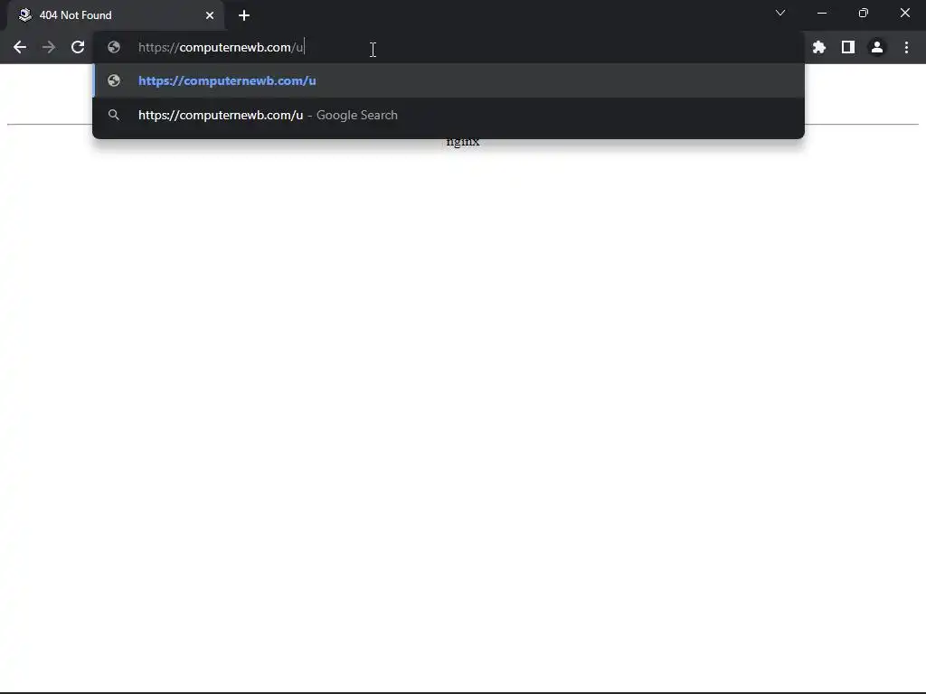The width and height of the screenshot is (926, 694).
Task: Minimize the browser window
Action: click(x=822, y=13)
